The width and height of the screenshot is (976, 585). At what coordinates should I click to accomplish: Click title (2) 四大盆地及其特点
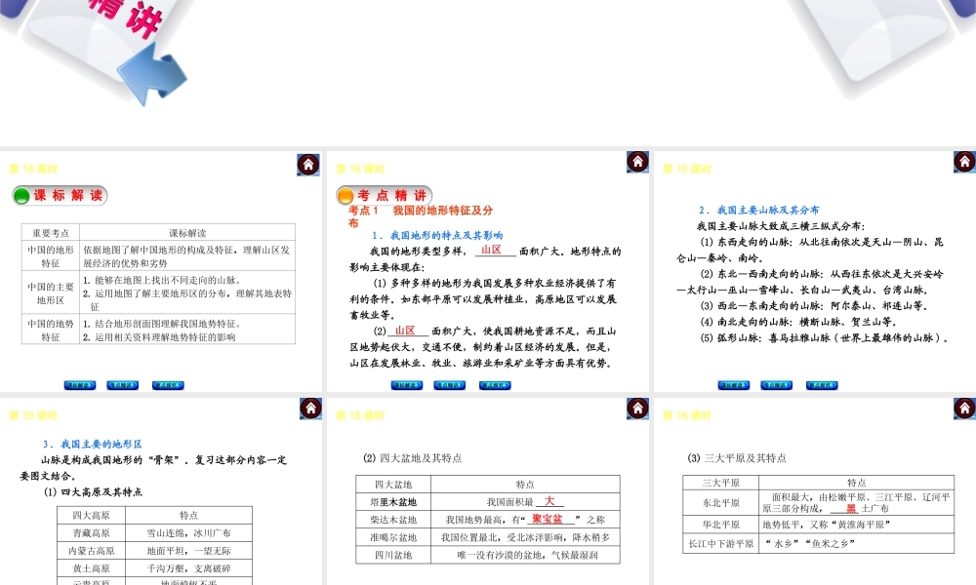[x=412, y=458]
